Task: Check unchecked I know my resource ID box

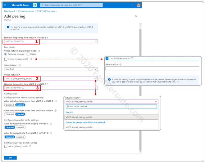Action: pos(6,59)
